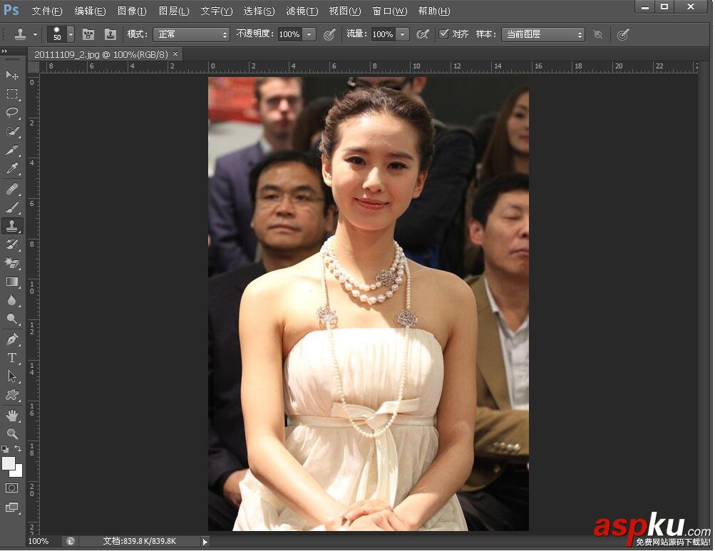The width and height of the screenshot is (715, 551).
Task: Grab the Hand tool
Action: tap(11, 415)
